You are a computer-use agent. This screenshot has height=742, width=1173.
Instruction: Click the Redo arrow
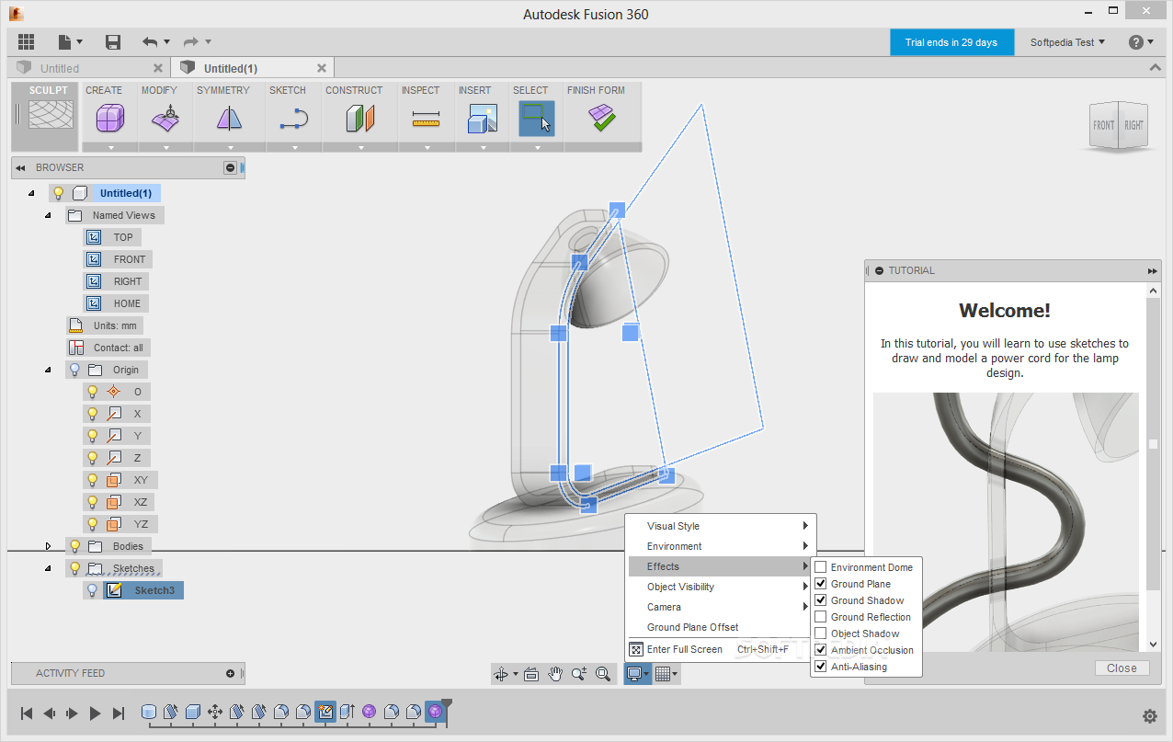coord(191,42)
